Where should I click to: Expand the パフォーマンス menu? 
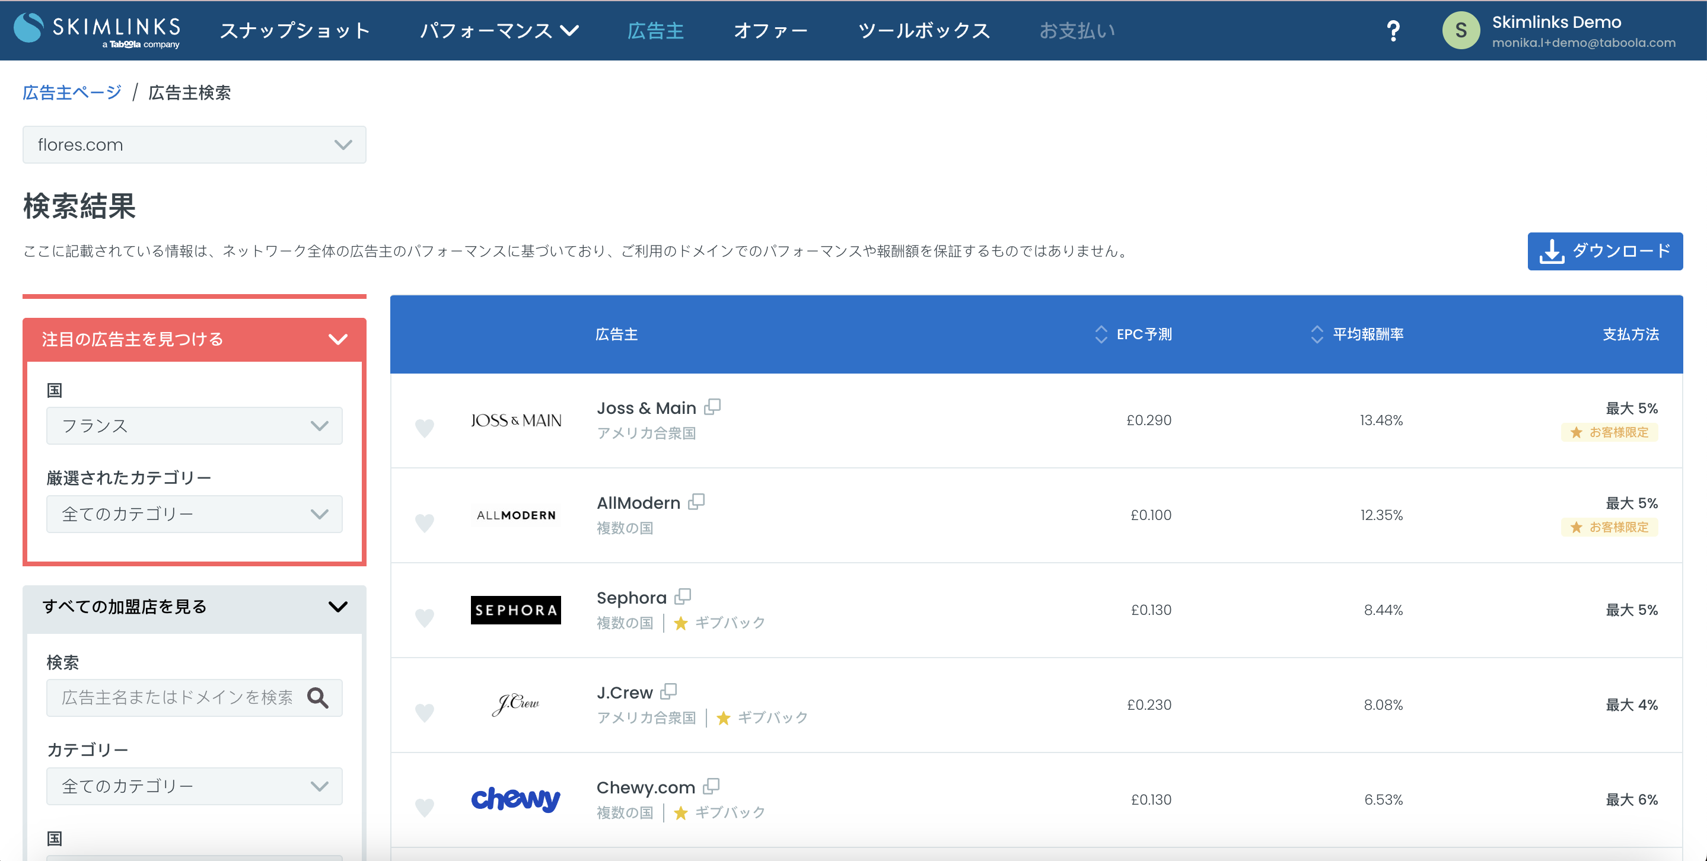tap(499, 30)
